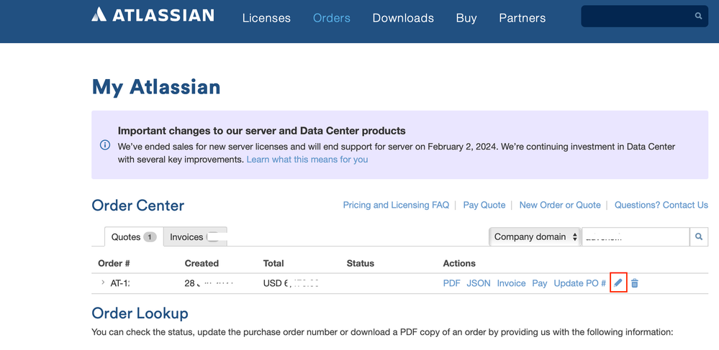Click Update PO # for the quote

[579, 283]
